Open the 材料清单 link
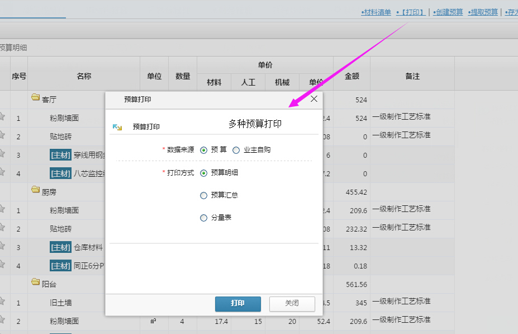This screenshot has width=518, height=334. pos(376,12)
